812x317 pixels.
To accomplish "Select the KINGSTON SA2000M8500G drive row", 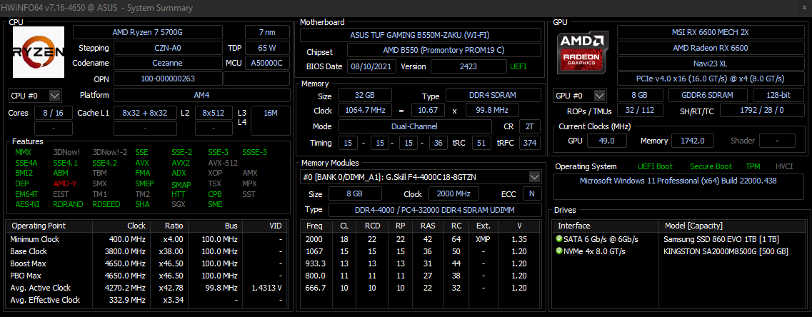I will coord(678,251).
